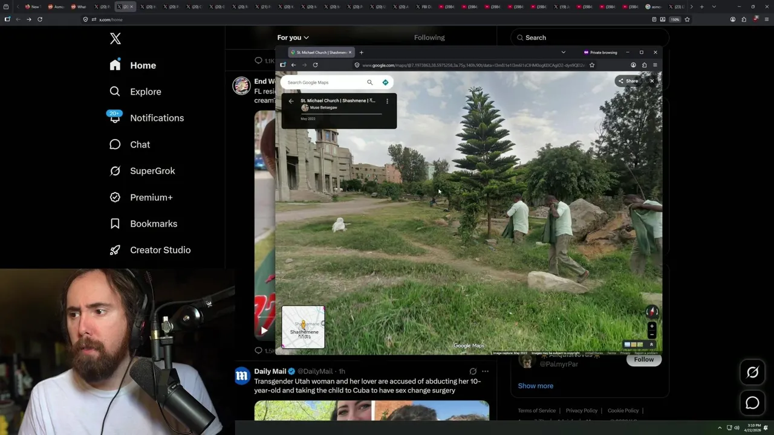This screenshot has width=774, height=435.
Task: Close the St. Michael Church tab
Action: point(350,53)
